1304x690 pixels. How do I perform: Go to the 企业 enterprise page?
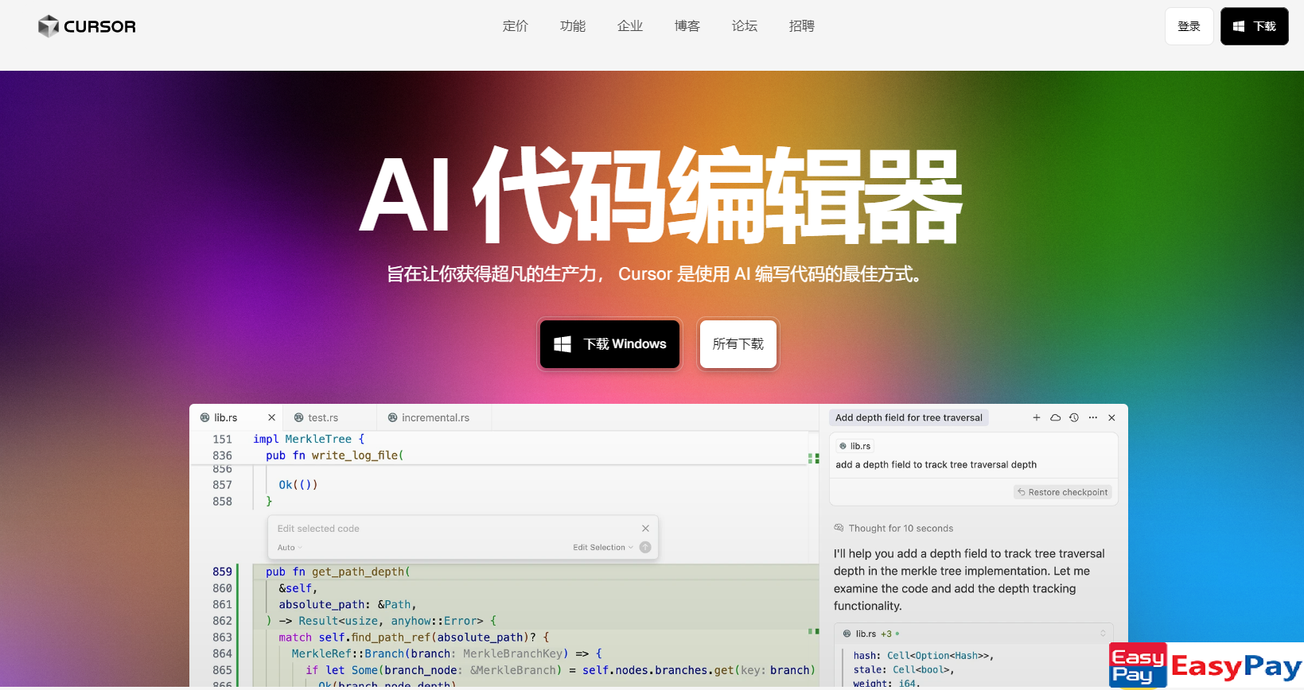click(630, 26)
